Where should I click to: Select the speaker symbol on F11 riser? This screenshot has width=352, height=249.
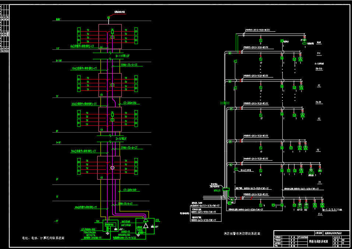click(x=236, y=61)
